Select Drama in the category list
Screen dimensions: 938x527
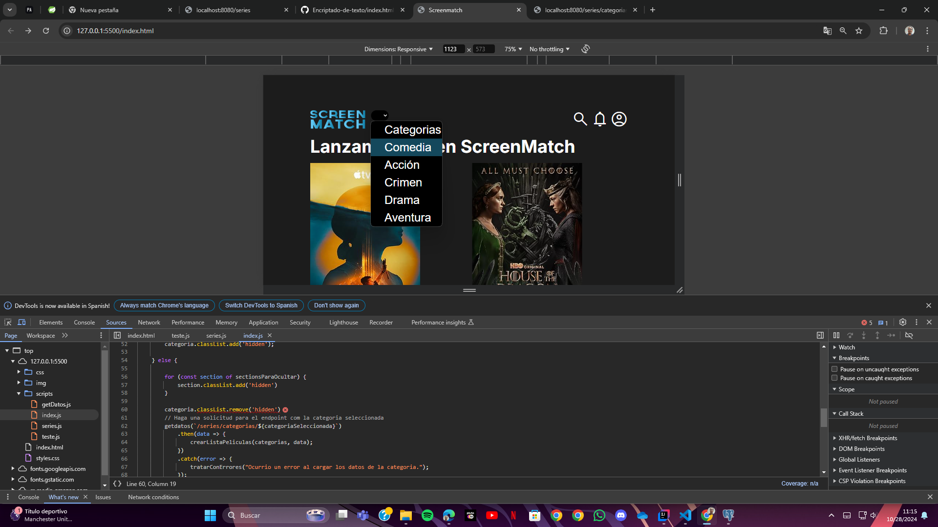pos(406,200)
